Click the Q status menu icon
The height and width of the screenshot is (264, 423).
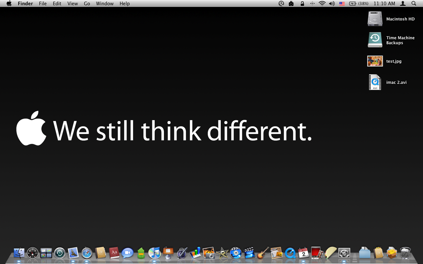tap(281, 4)
